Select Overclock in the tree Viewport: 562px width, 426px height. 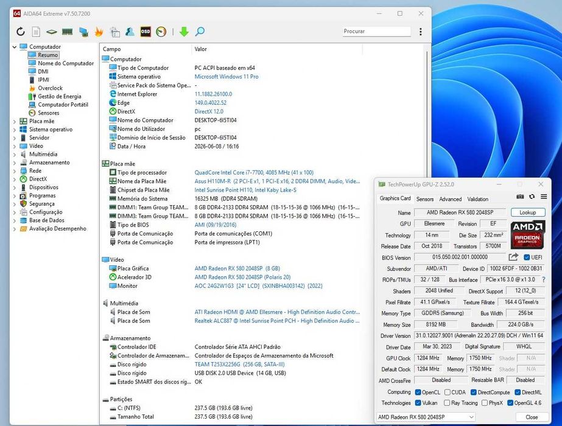pyautogui.click(x=50, y=88)
